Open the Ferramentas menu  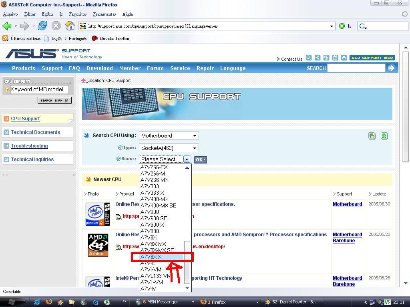pyautogui.click(x=105, y=14)
